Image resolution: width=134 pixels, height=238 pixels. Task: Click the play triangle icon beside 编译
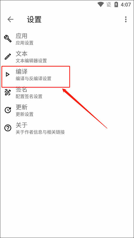click(x=8, y=74)
